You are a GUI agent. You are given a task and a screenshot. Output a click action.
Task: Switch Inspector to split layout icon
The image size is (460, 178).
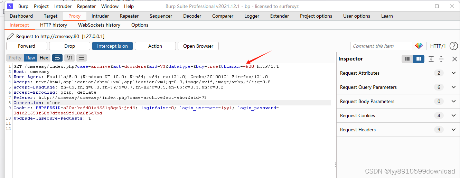click(x=418, y=59)
